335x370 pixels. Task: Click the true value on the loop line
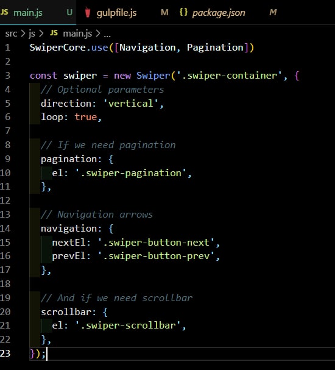coord(86,117)
